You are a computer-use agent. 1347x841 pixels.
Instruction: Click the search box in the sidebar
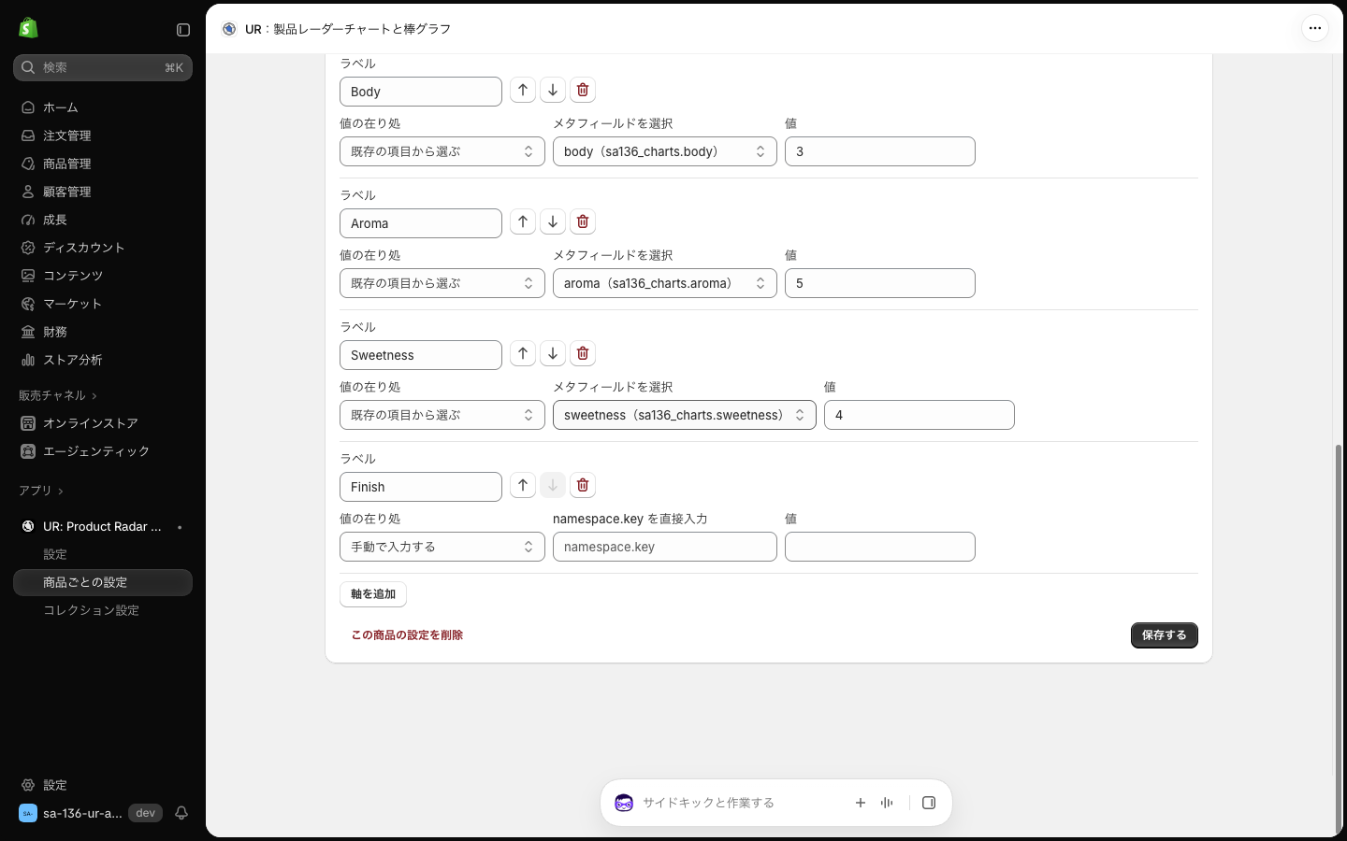(x=103, y=67)
